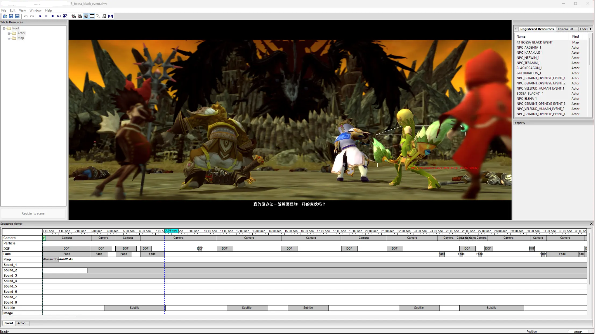This screenshot has width=595, height=334.
Task: Rewind to start with skip-back icon
Action: 59,16
